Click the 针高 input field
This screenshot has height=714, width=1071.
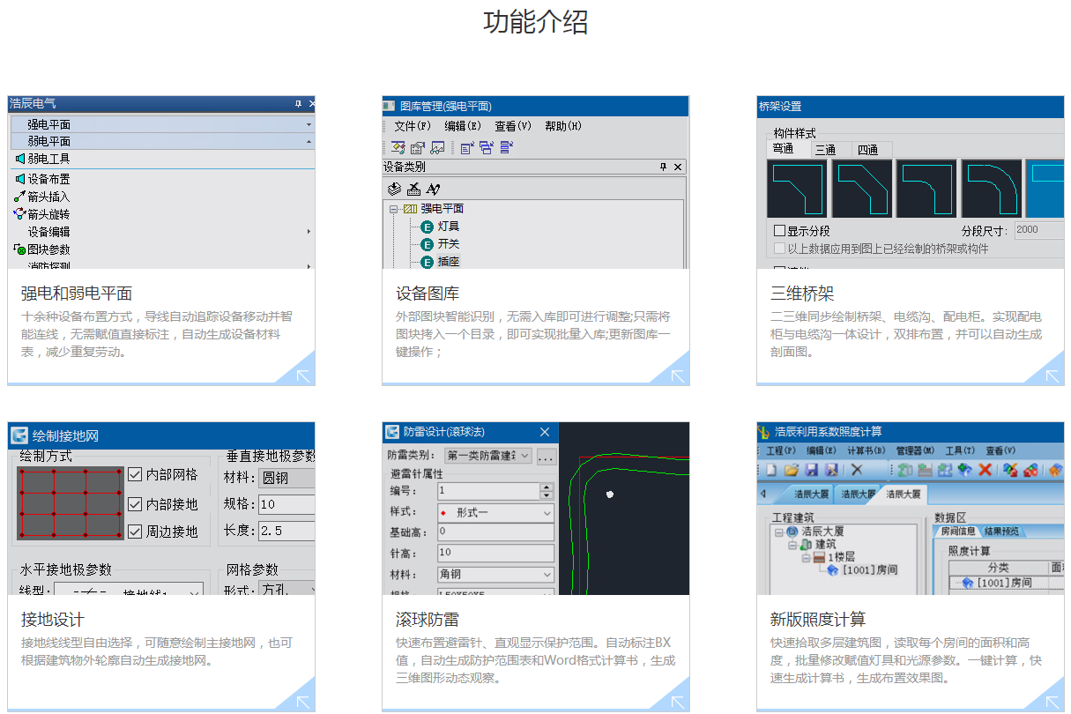coord(495,553)
